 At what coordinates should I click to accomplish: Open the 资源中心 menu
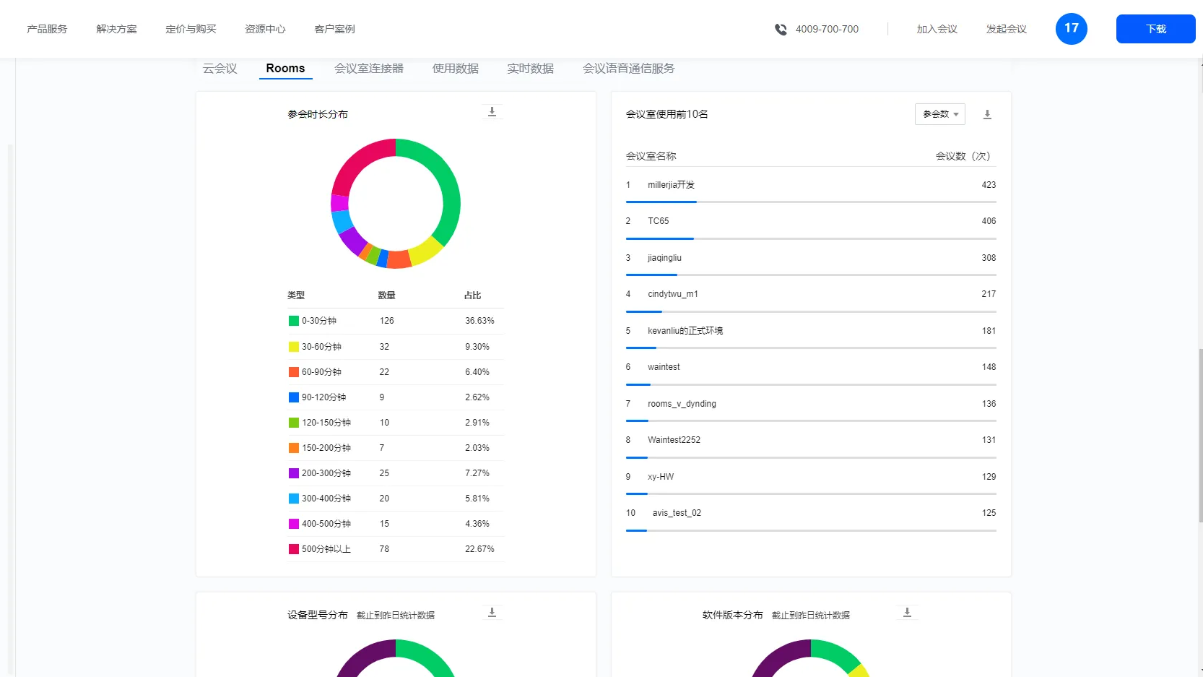[x=265, y=29]
